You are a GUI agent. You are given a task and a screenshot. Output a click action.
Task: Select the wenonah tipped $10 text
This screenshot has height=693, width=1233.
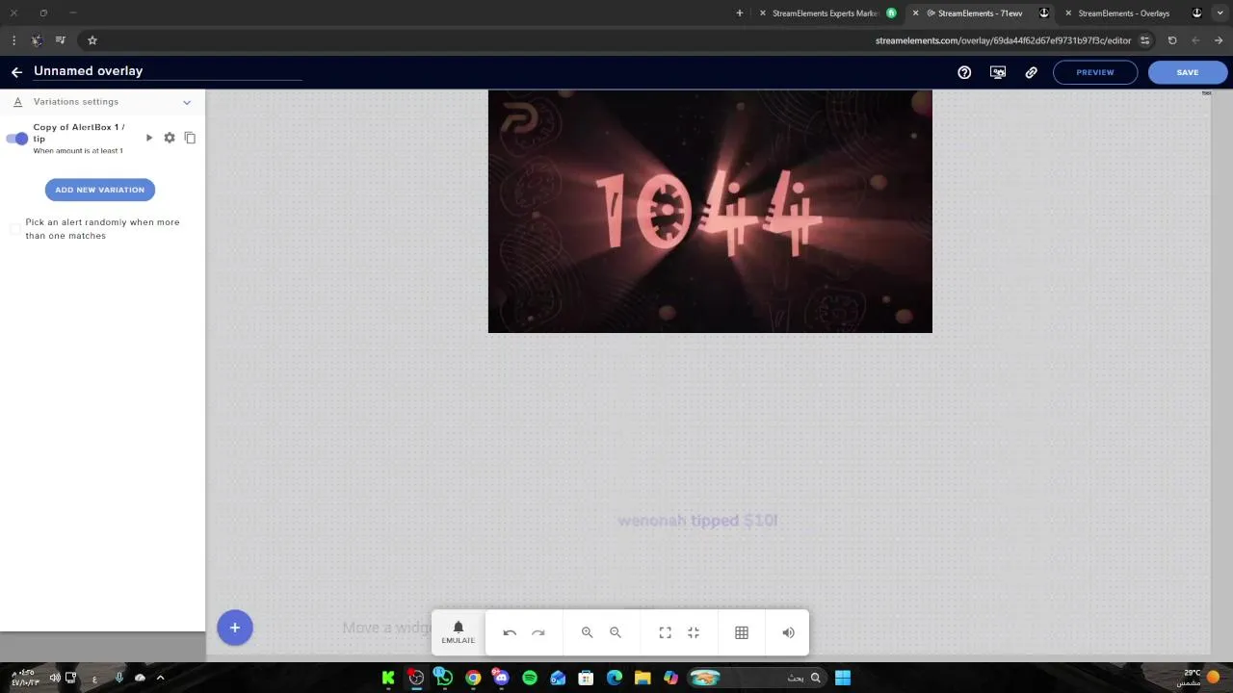[697, 521]
